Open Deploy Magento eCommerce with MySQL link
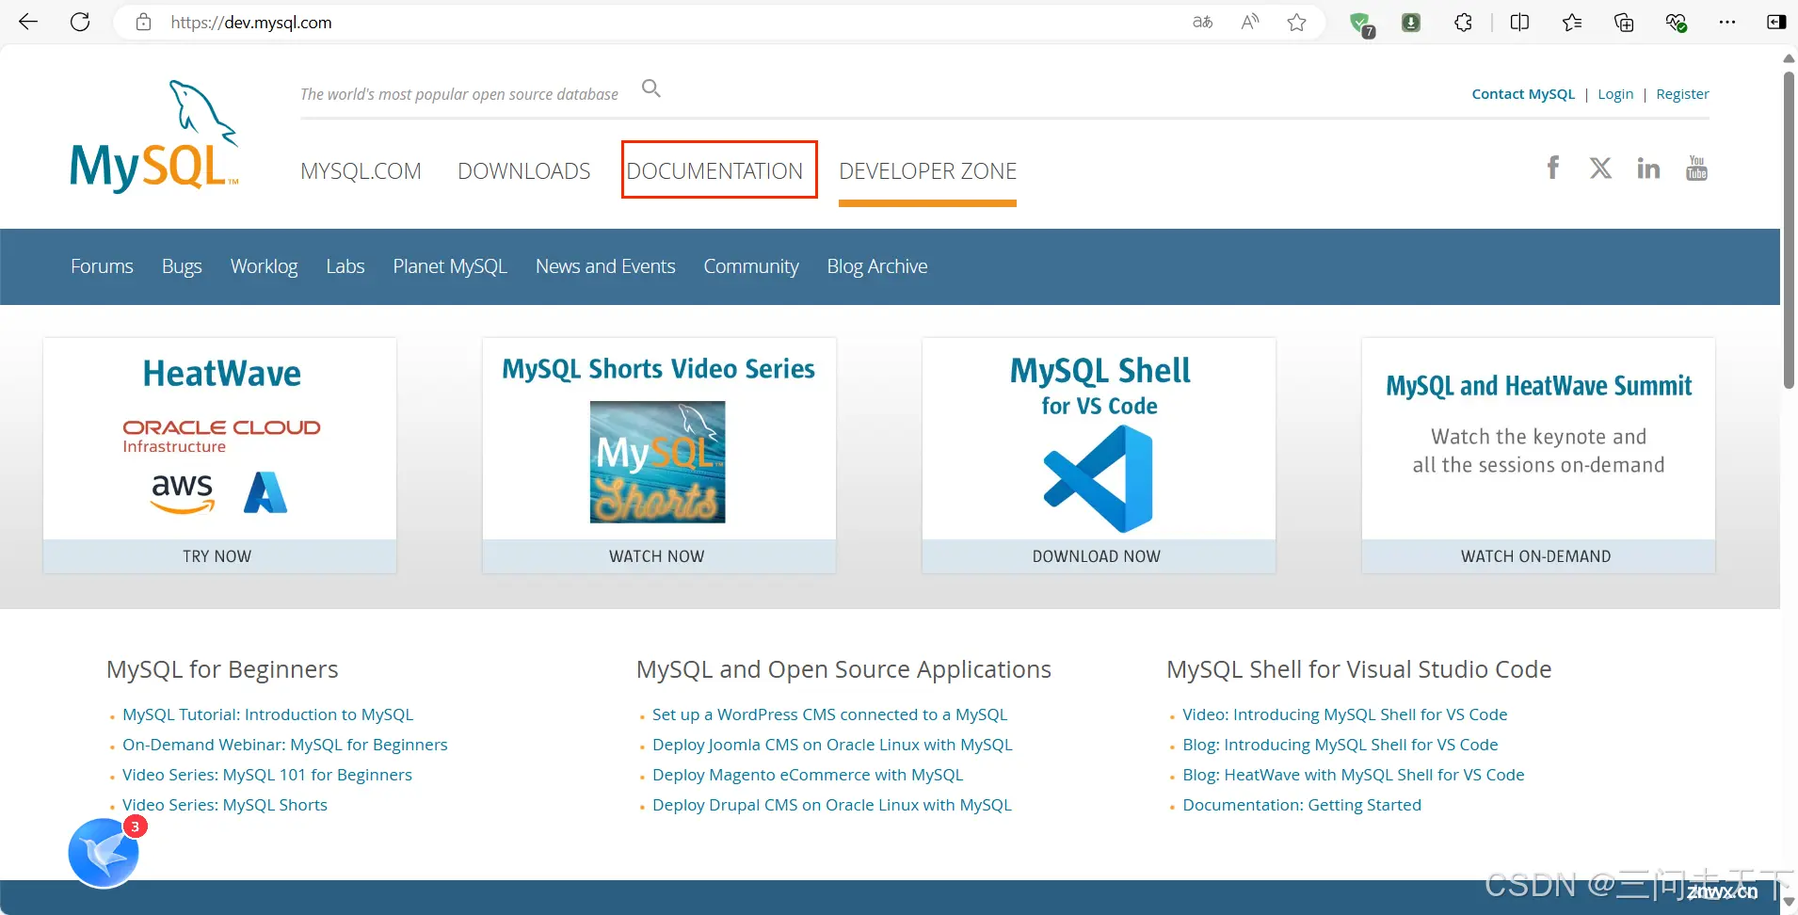Viewport: 1798px width, 915px height. click(x=808, y=775)
